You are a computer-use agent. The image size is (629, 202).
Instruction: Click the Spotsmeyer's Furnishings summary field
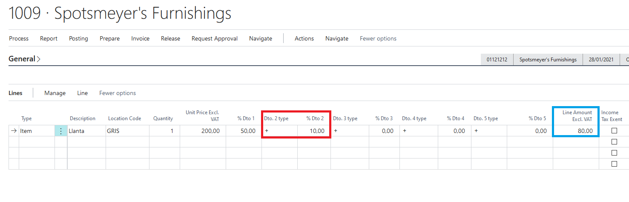[548, 60]
